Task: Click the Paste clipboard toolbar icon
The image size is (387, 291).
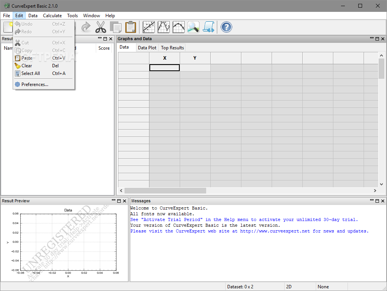Action: 131,27
